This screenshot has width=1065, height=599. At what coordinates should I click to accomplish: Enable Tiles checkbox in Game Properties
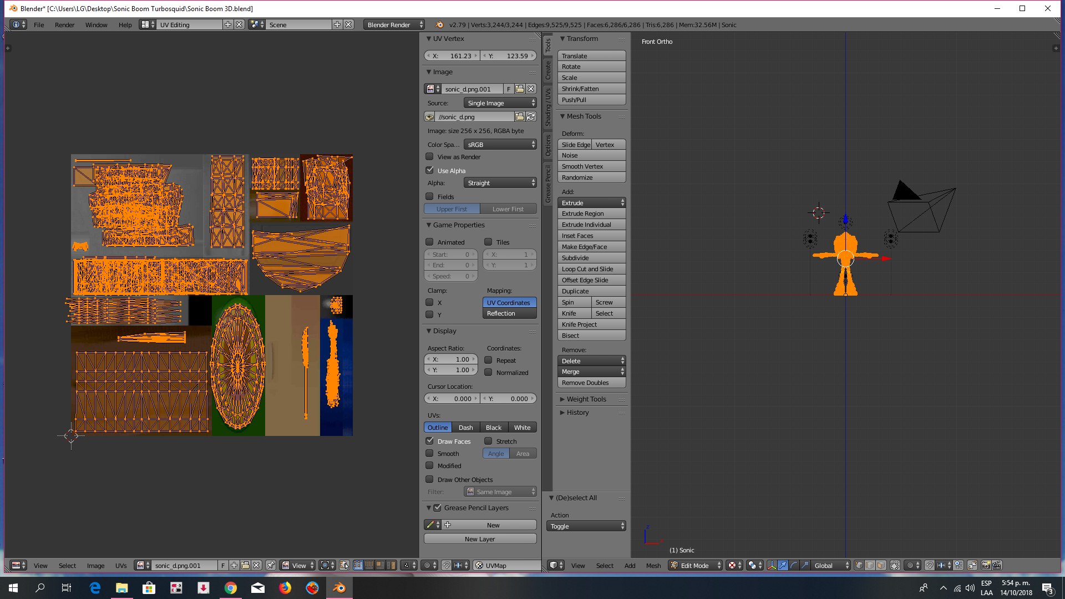tap(488, 242)
